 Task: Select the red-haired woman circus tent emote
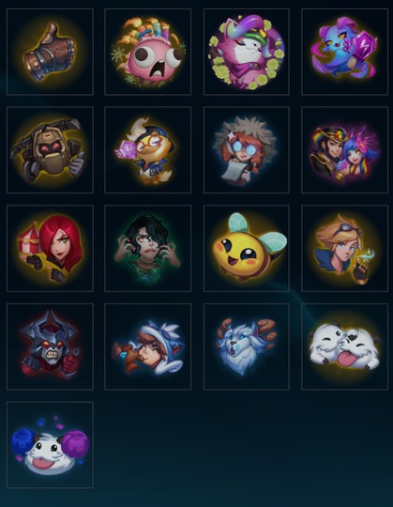(50, 248)
